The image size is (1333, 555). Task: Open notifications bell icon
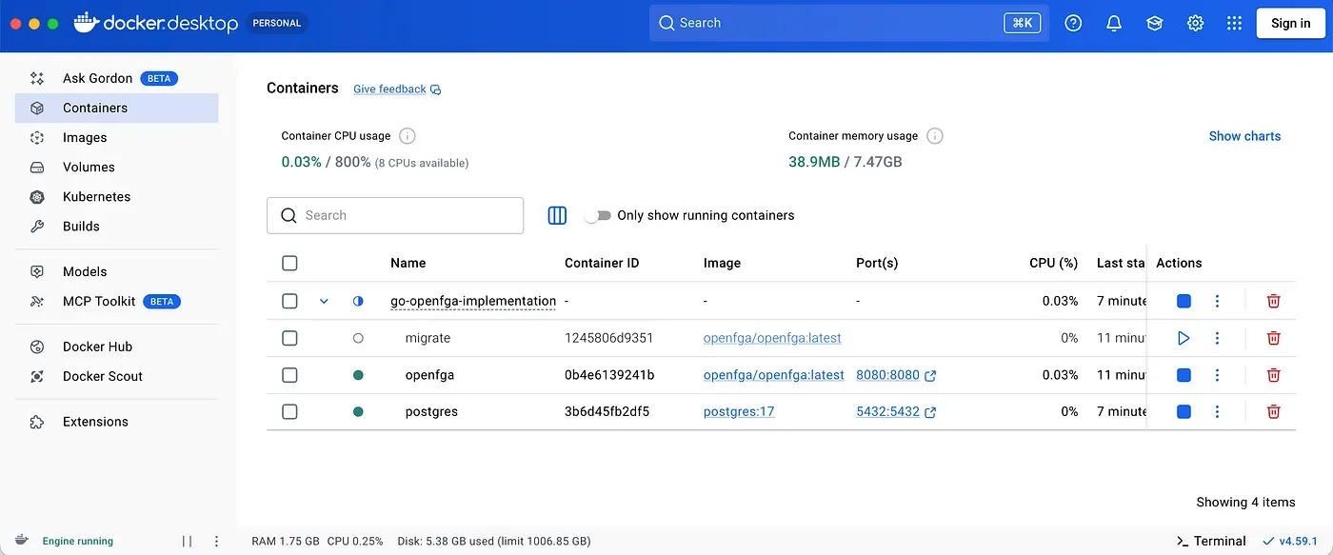tap(1114, 23)
